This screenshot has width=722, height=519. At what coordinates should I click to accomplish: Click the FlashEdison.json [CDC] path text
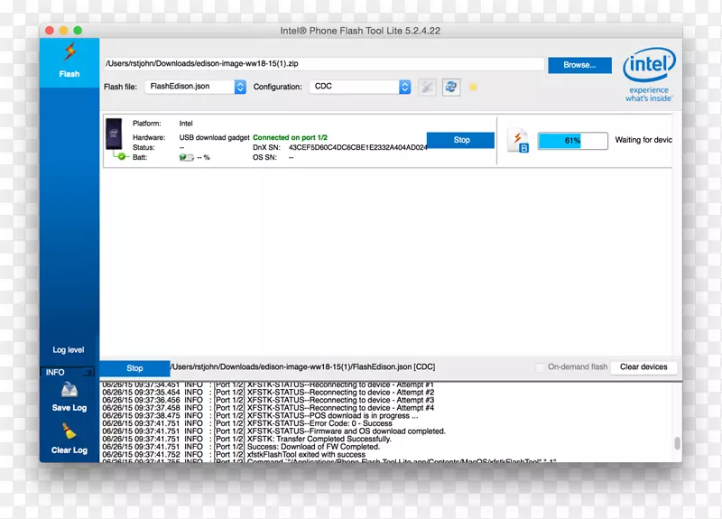coord(303,367)
